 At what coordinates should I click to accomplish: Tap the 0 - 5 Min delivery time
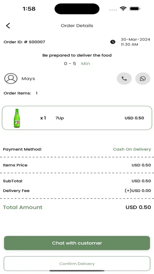pos(77,64)
